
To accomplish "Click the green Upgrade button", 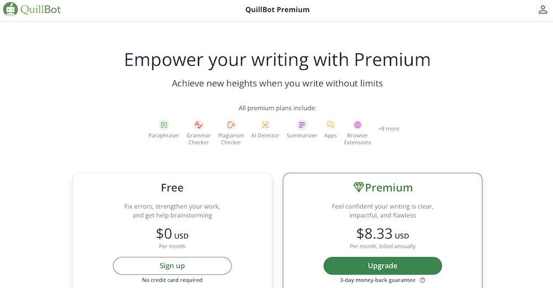I will (383, 266).
